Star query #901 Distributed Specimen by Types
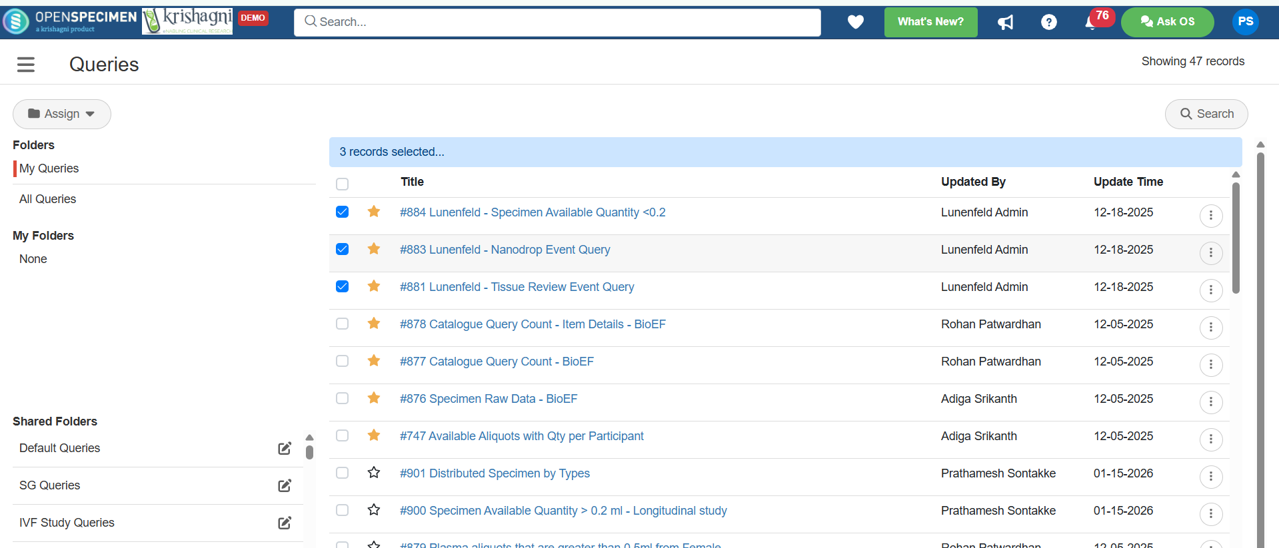The width and height of the screenshot is (1279, 548). [374, 473]
